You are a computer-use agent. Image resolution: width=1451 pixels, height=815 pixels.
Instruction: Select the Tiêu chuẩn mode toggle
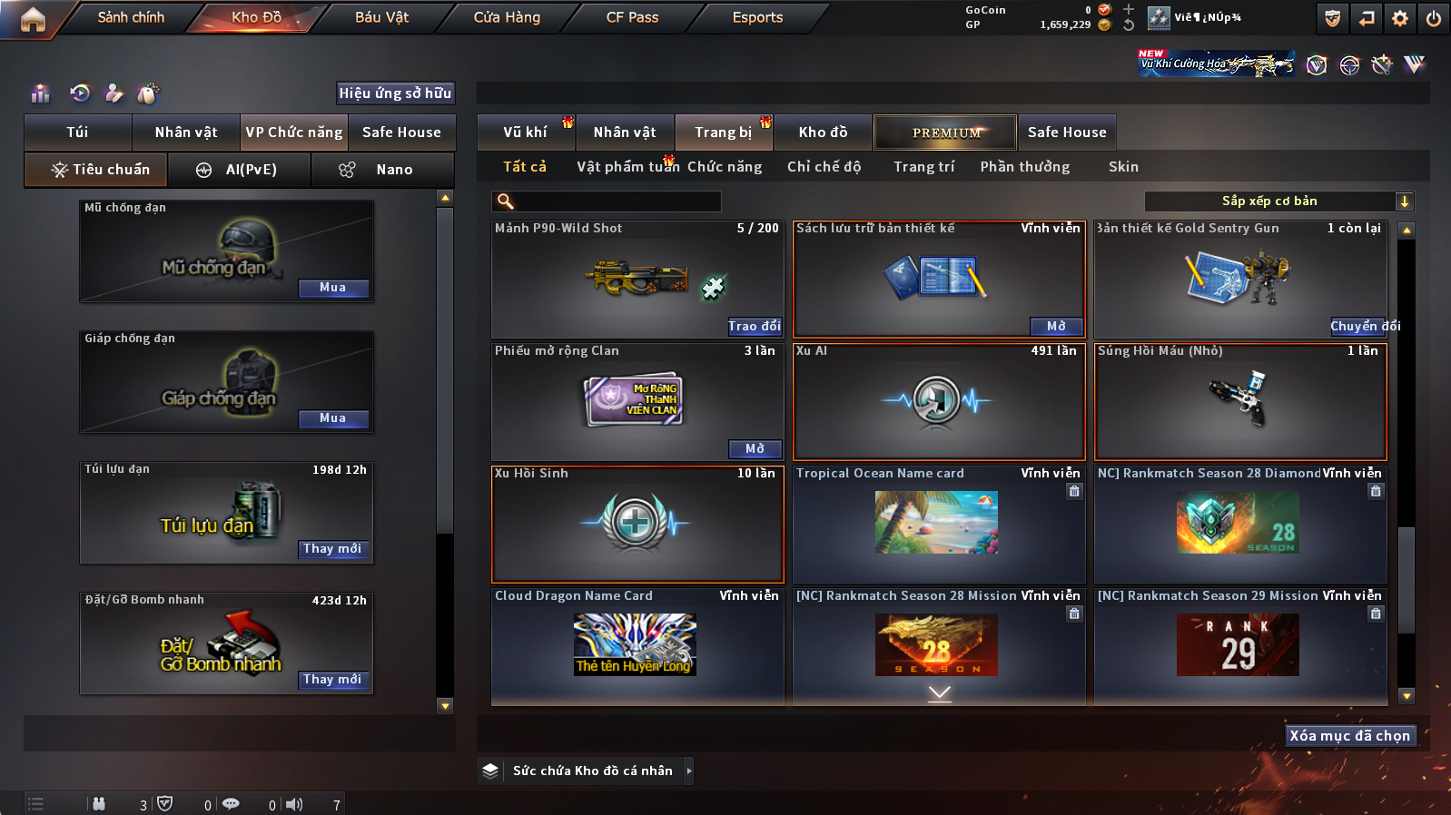click(96, 170)
